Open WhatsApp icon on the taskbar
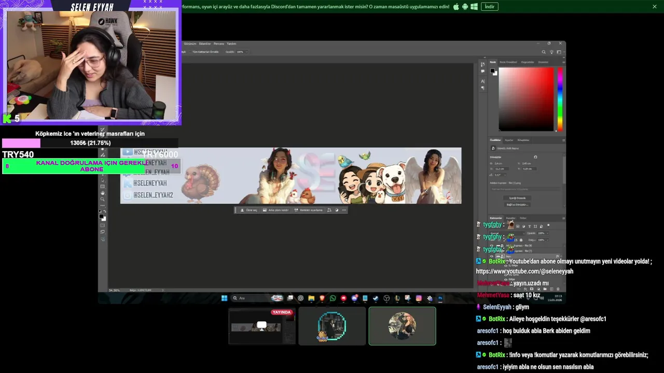664x373 pixels. (x=333, y=298)
